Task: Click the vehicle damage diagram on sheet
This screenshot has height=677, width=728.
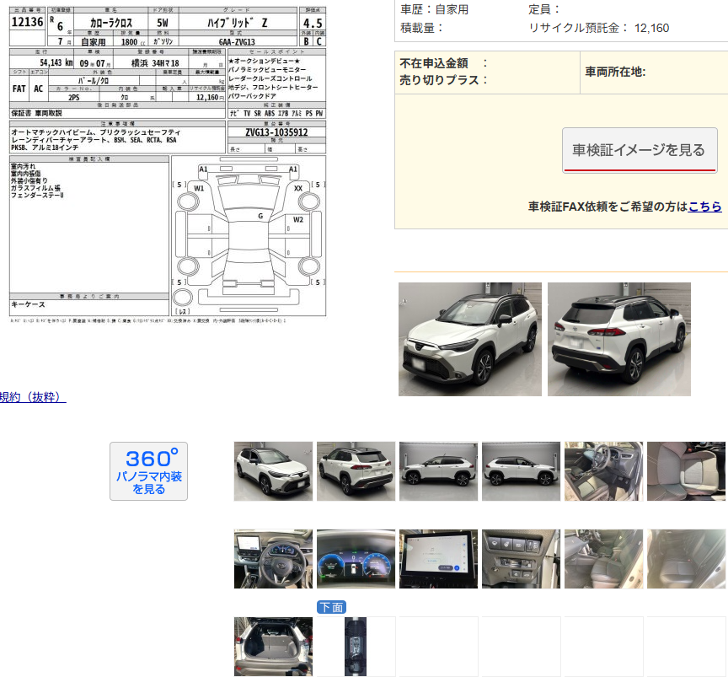Action: click(249, 236)
